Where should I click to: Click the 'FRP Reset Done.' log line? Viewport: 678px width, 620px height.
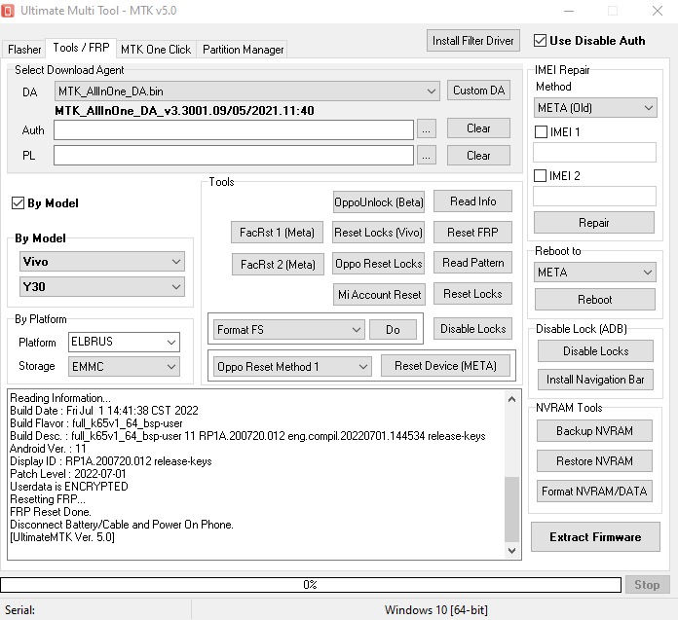click(x=51, y=512)
